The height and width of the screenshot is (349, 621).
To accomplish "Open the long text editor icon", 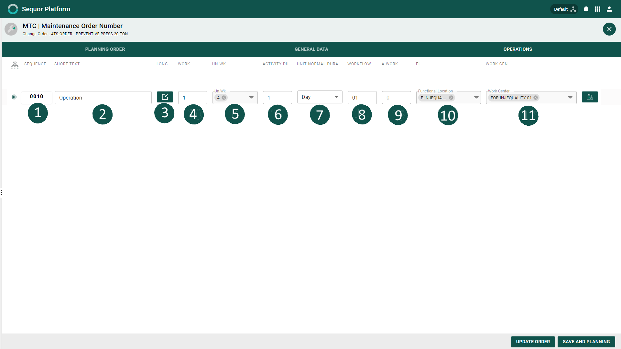I will coord(165,97).
